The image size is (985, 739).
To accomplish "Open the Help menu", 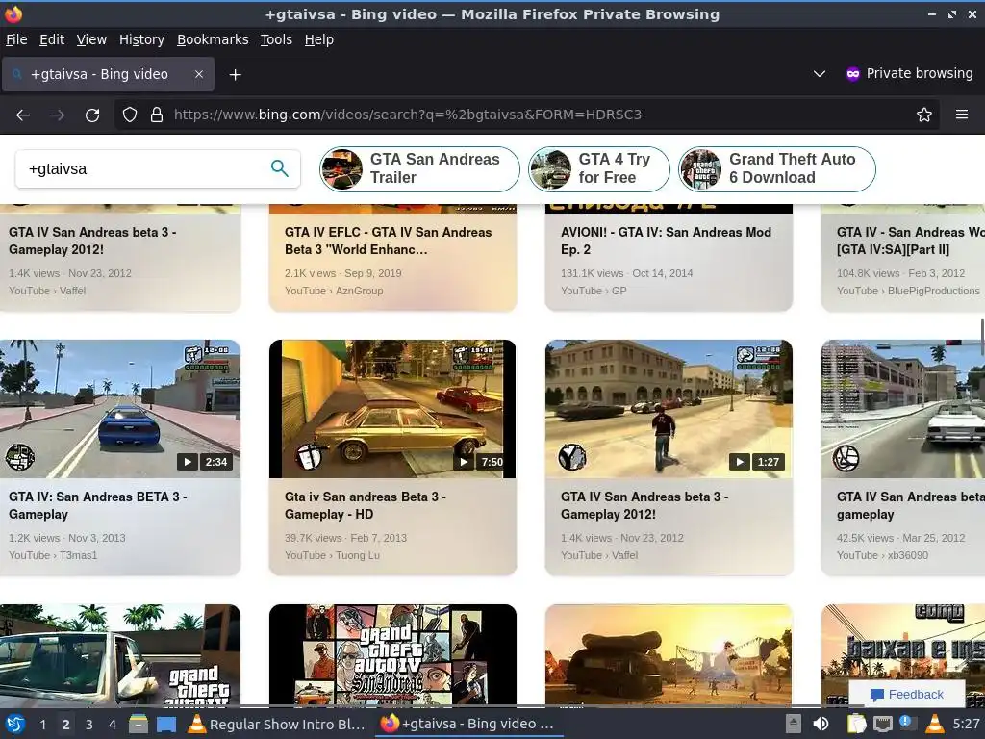I will pos(319,39).
